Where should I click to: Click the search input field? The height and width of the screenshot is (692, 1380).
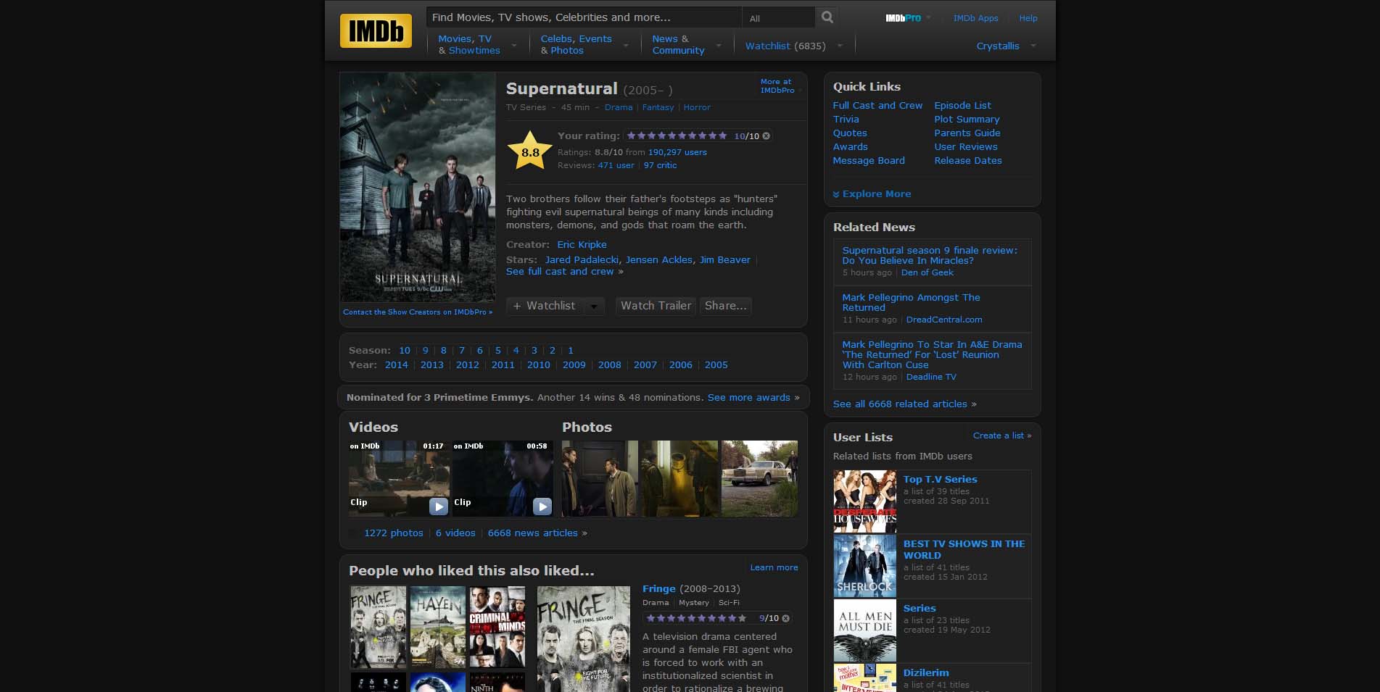coord(584,17)
